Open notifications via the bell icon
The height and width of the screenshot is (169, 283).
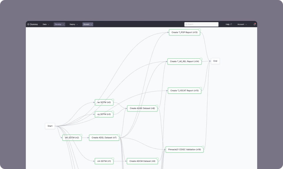pos(254,24)
